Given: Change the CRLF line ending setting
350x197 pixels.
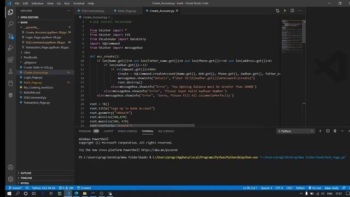Looking at the screenshot, I should [x=289, y=188].
